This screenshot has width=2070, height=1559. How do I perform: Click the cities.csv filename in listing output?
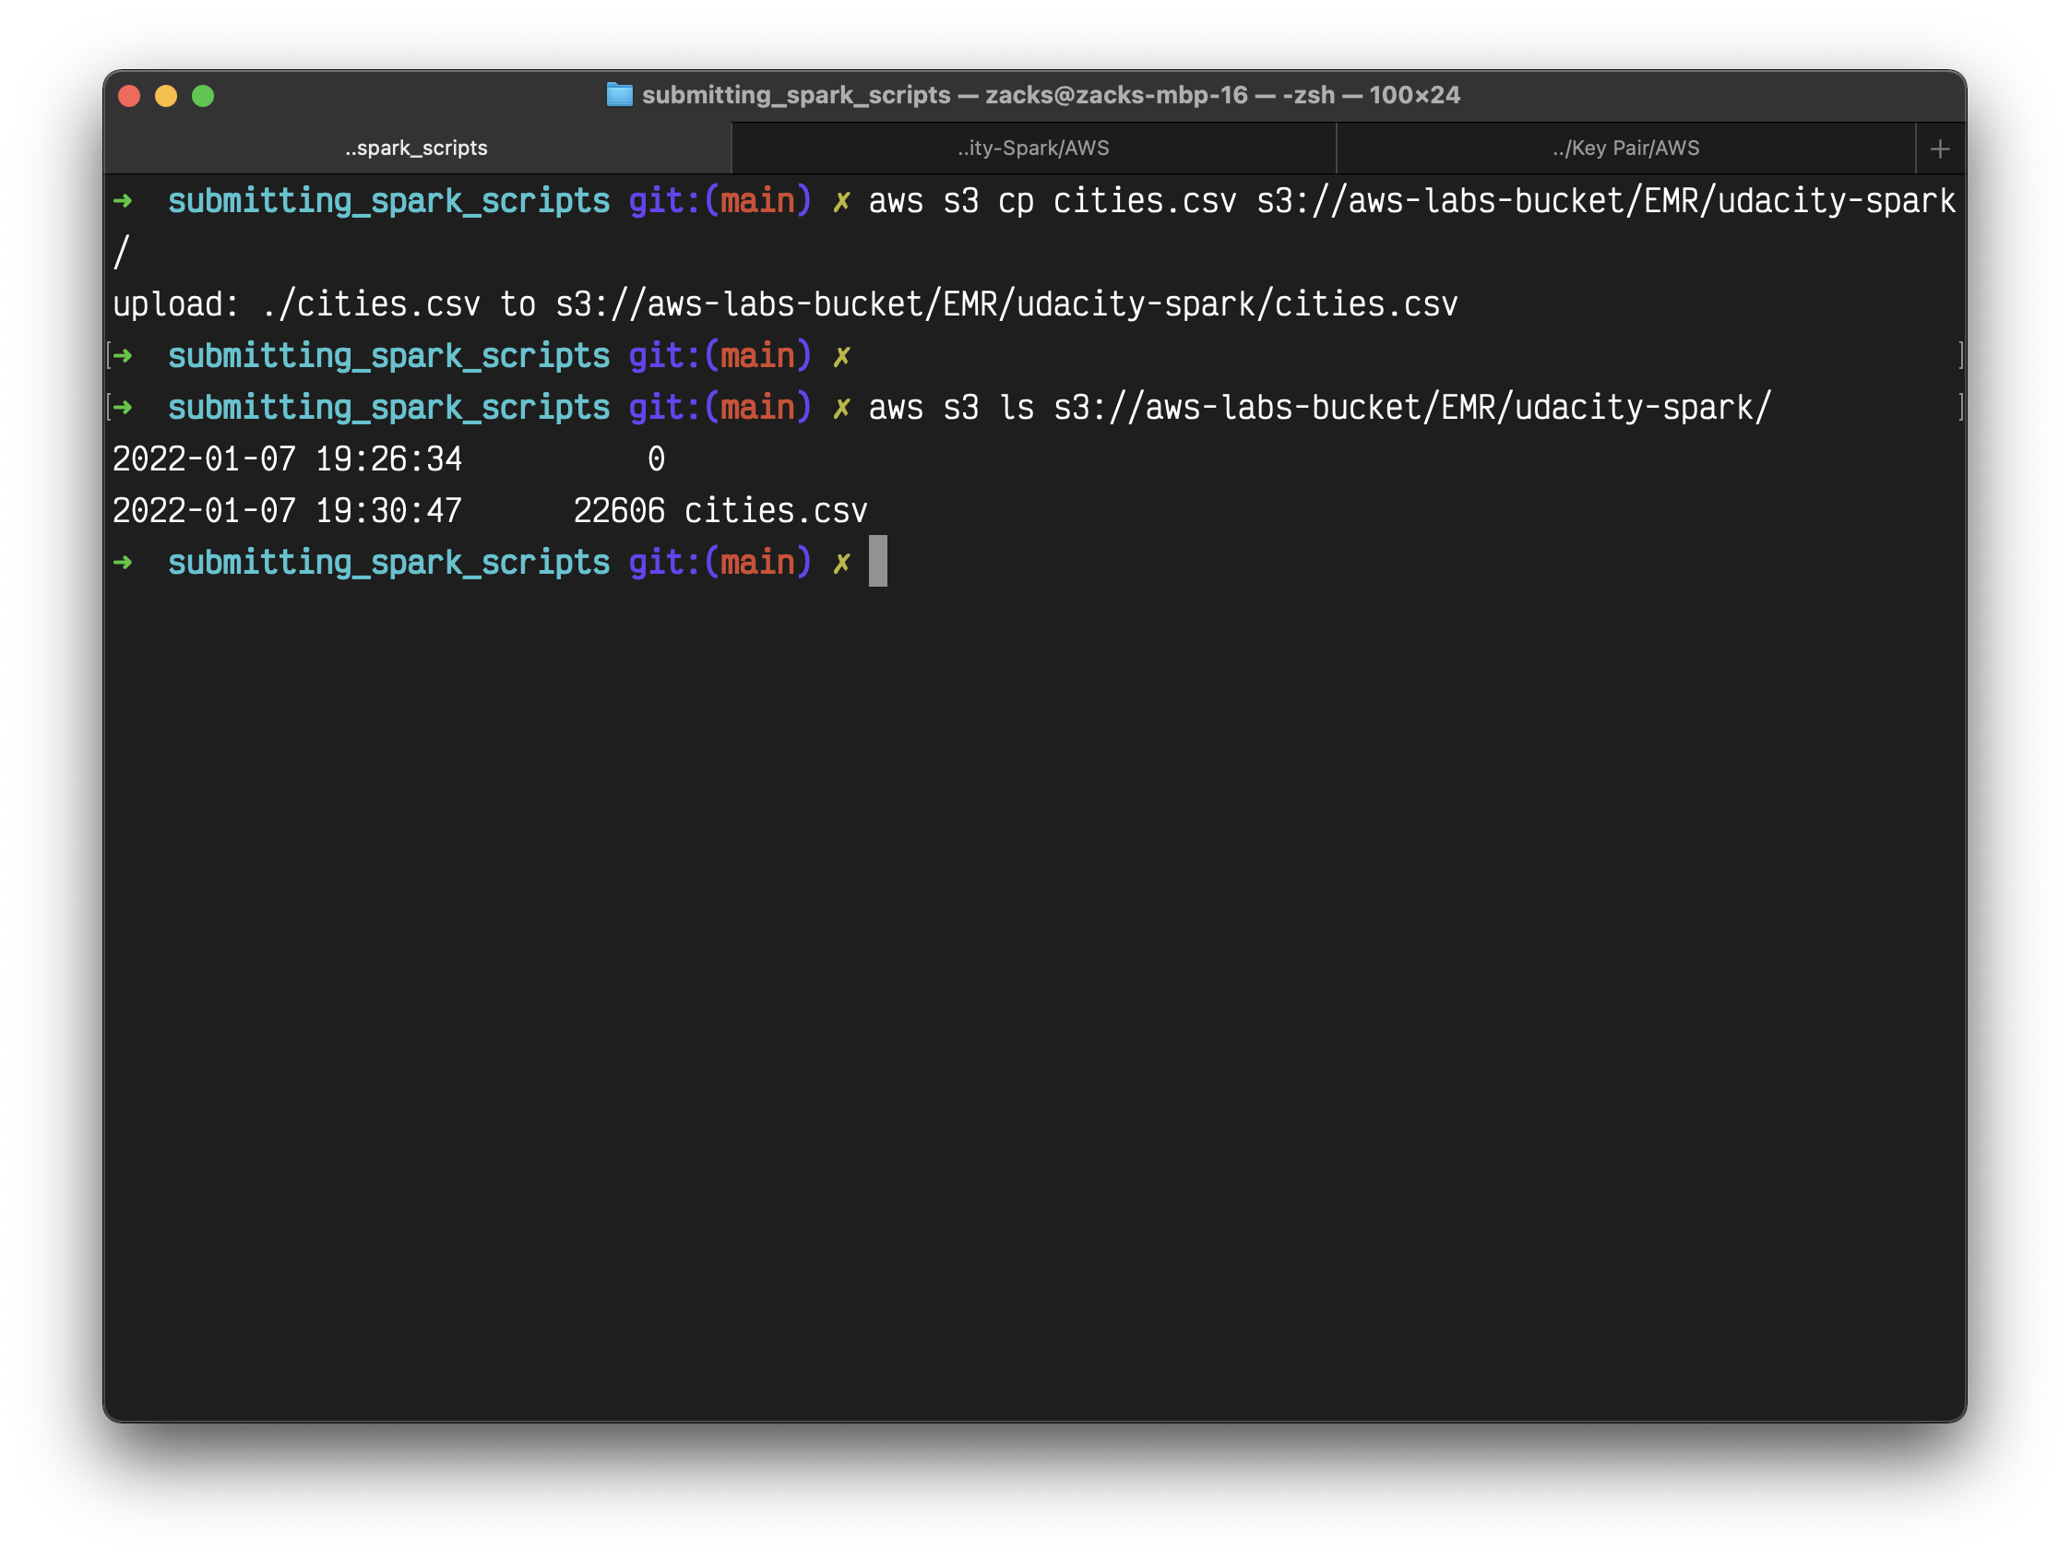pyautogui.click(x=776, y=511)
